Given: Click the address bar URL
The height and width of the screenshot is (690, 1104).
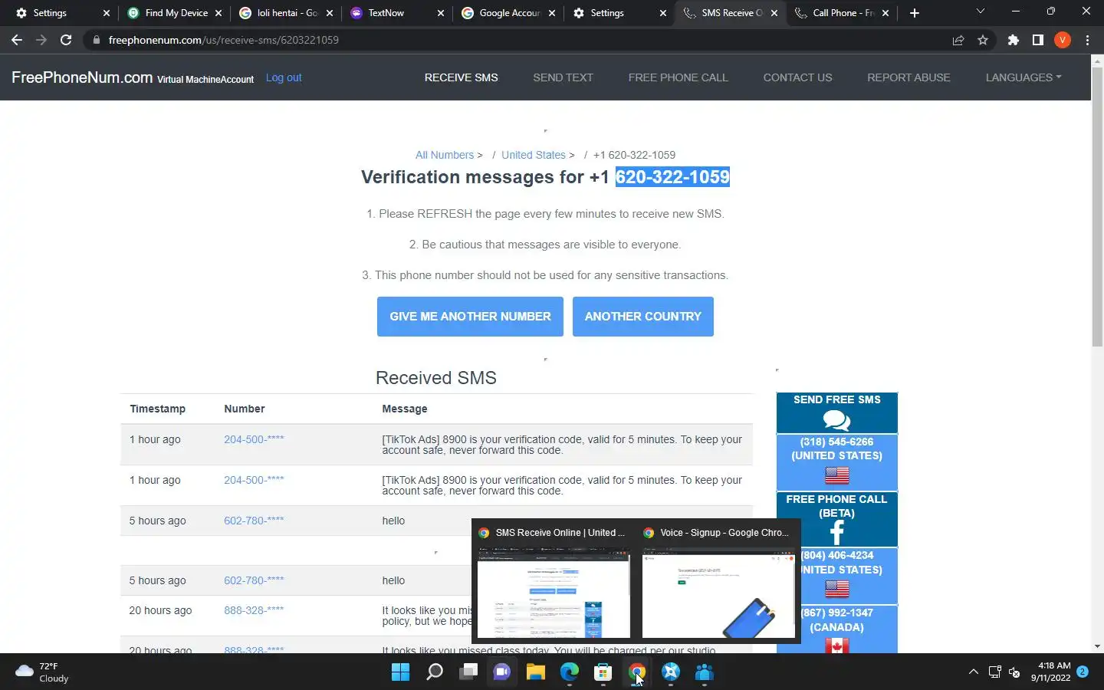Looking at the screenshot, I should 224,40.
